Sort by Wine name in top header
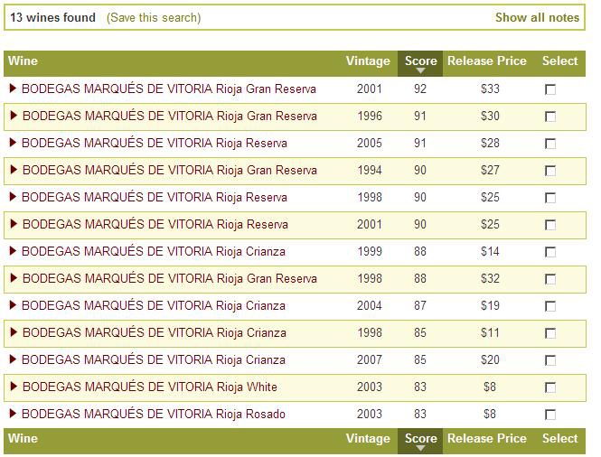 pyautogui.click(x=23, y=61)
